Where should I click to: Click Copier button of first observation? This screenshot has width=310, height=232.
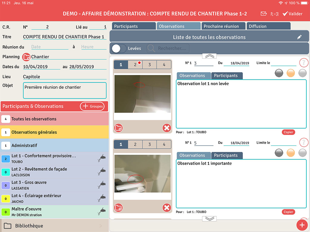pos(288,132)
